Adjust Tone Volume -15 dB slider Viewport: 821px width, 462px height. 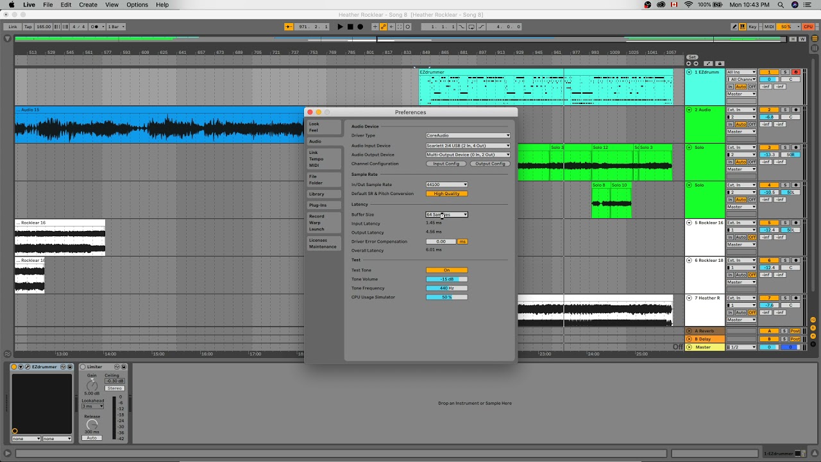click(446, 279)
